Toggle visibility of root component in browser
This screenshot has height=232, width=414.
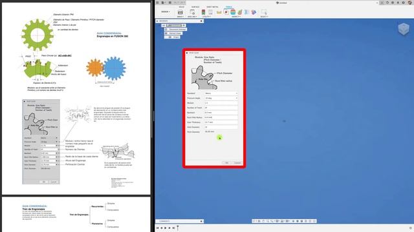(164, 26)
